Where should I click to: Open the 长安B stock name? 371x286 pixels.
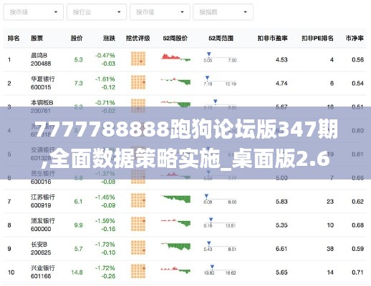click(39, 245)
